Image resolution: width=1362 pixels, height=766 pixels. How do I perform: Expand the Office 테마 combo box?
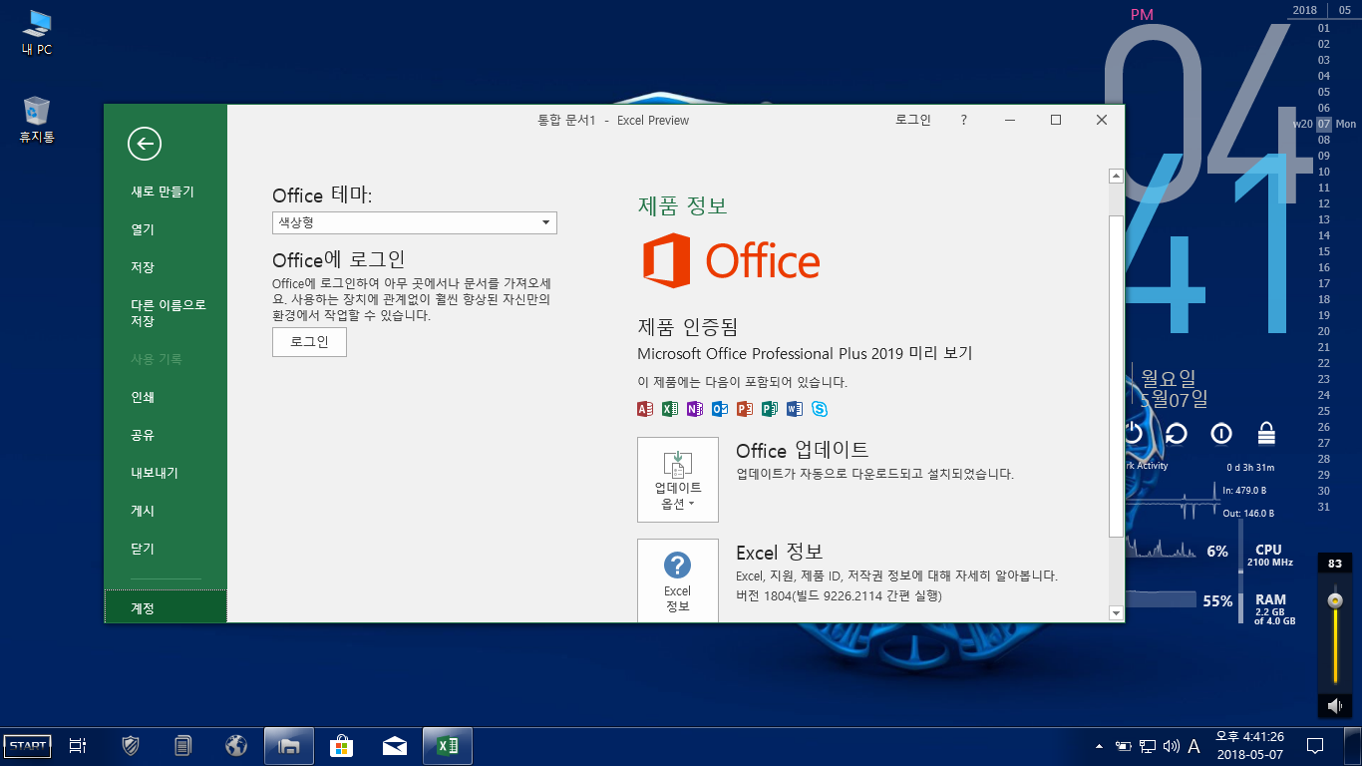415,222
